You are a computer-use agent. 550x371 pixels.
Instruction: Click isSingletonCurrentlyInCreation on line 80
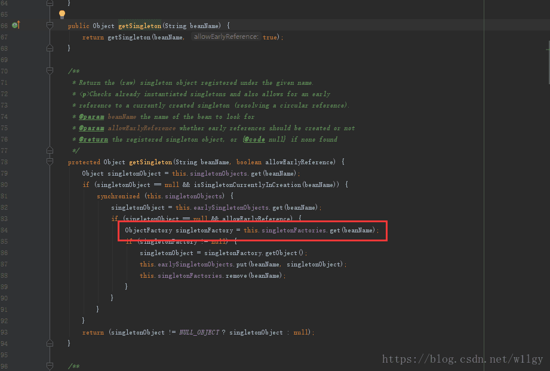(x=247, y=185)
